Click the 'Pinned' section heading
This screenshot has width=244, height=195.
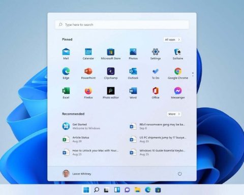point(67,39)
